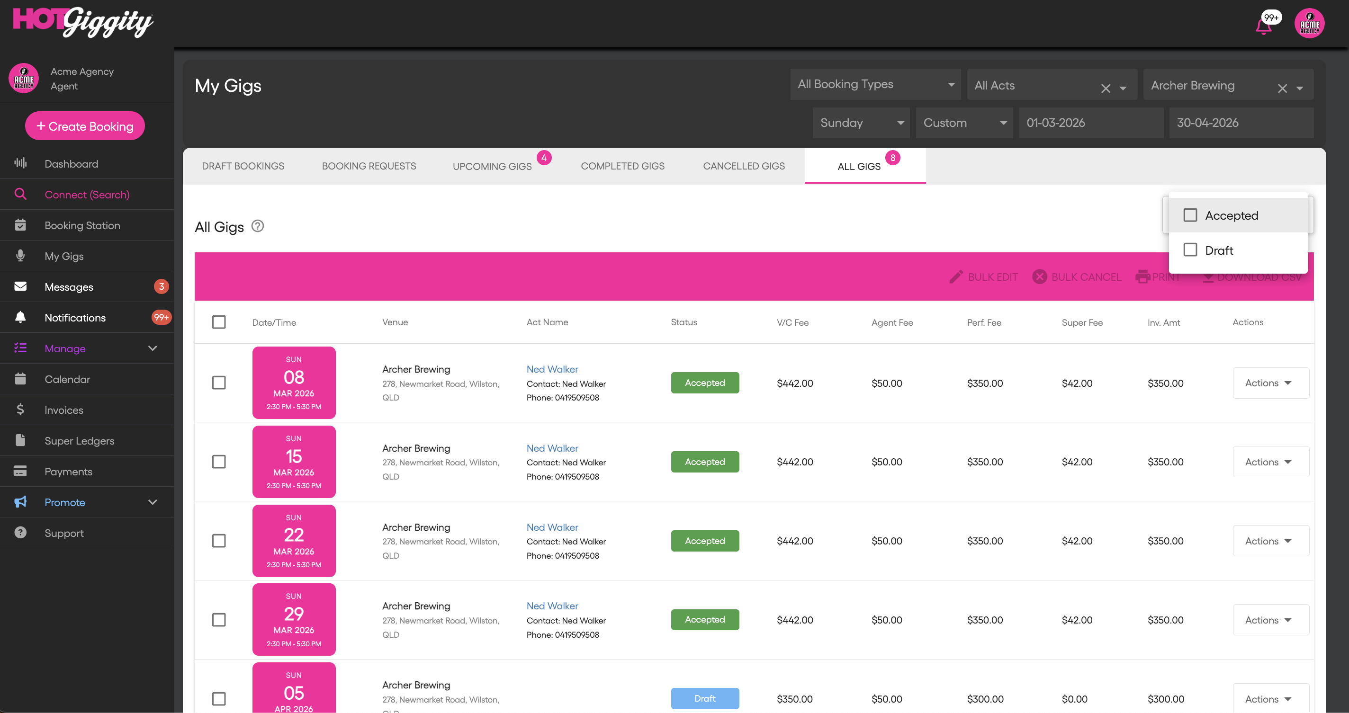This screenshot has height=713, width=1349.
Task: Select the 08 Mar 2026 gig checkbox
Action: tap(219, 383)
